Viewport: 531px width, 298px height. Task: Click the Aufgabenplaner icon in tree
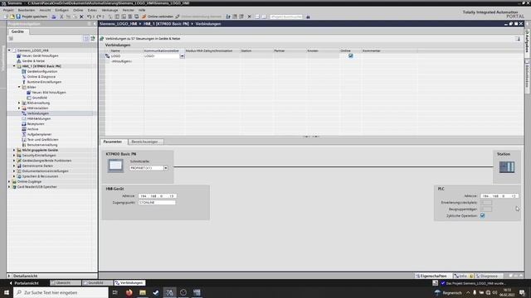point(24,134)
